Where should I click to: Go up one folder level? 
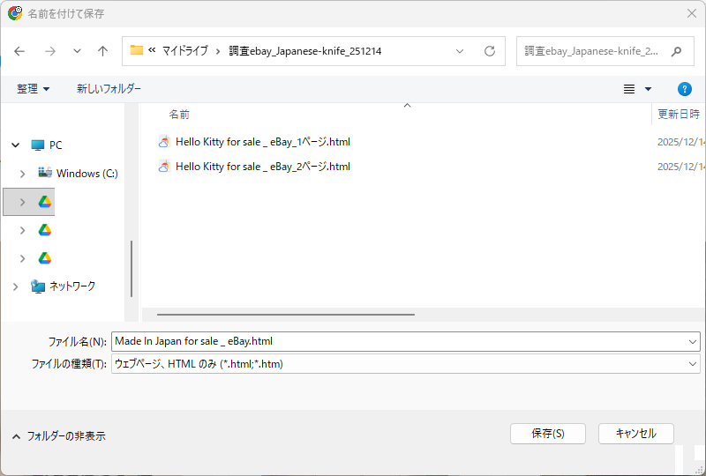point(102,51)
